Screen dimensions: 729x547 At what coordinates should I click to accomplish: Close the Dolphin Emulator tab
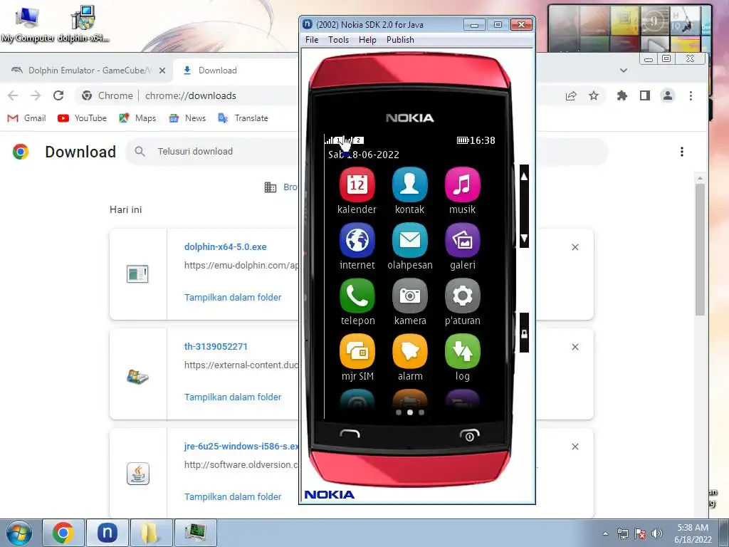point(162,71)
